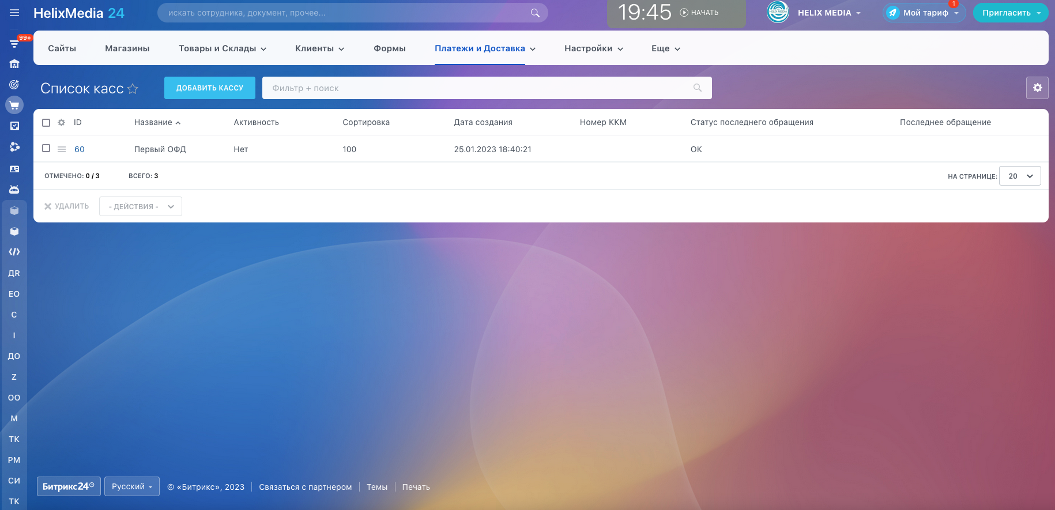Open the Товары и Склады menu
Viewport: 1055px width, 510px height.
(222, 48)
